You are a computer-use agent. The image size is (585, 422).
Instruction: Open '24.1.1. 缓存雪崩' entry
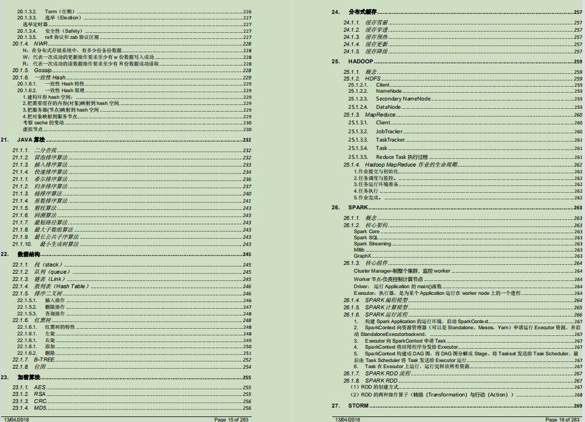[x=463, y=22]
